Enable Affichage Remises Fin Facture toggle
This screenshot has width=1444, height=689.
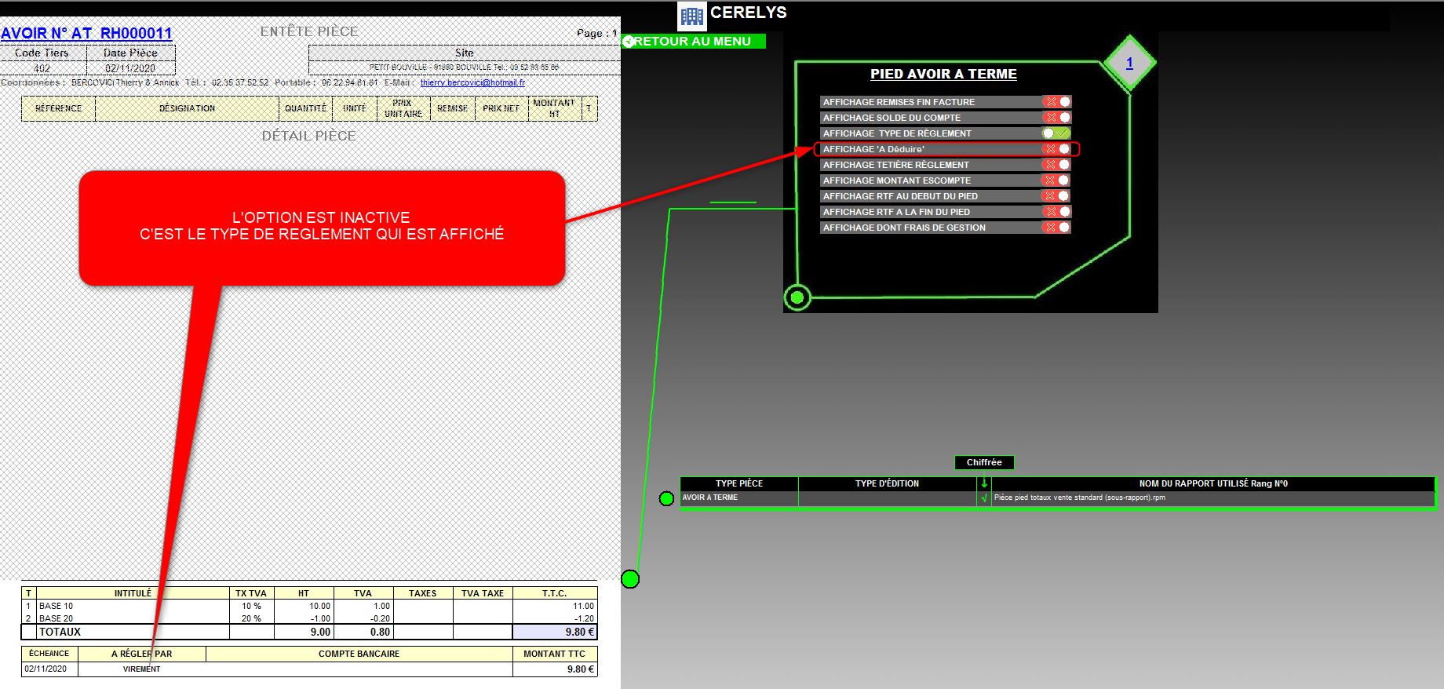(x=1057, y=102)
